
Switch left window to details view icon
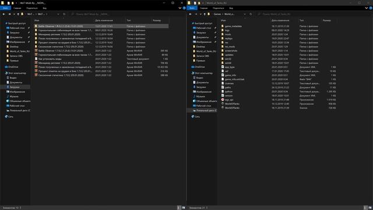tap(179, 208)
